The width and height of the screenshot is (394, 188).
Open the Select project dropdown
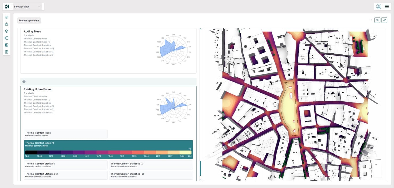click(x=27, y=7)
